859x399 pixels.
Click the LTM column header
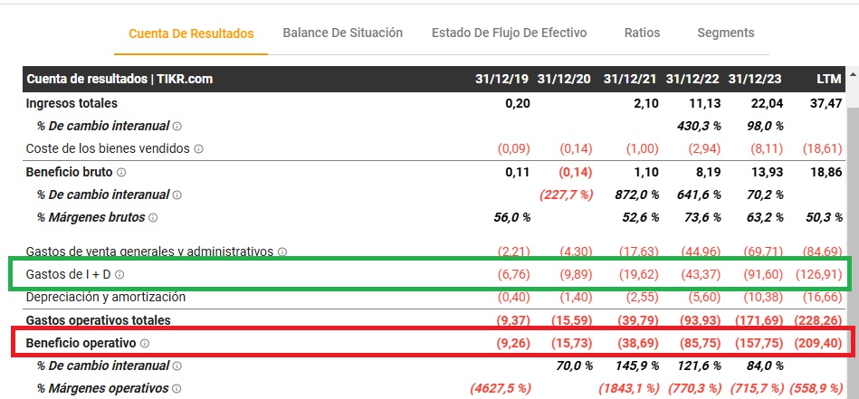click(828, 80)
